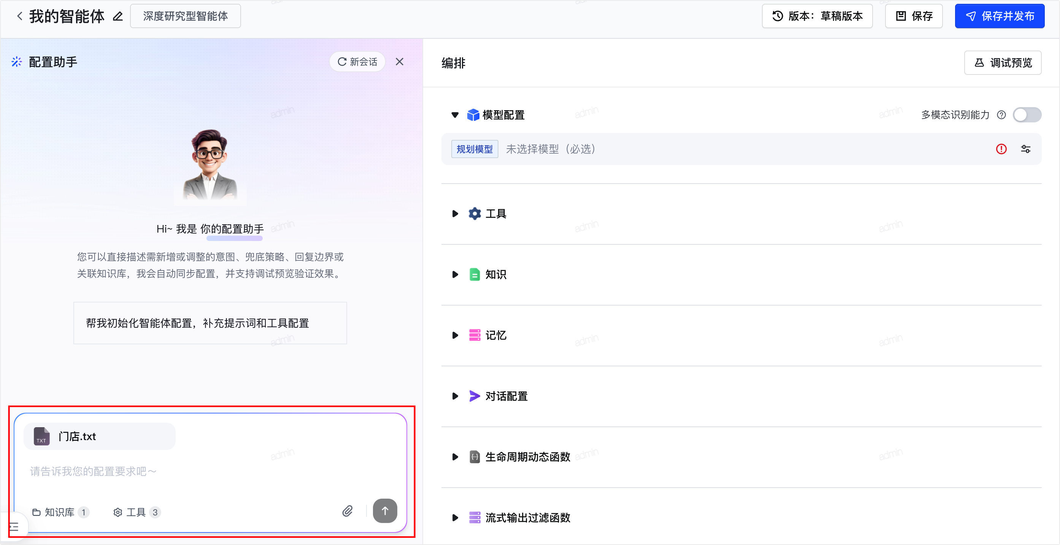Image resolution: width=1060 pixels, height=545 pixels.
Task: Click the 保存 button
Action: pos(914,16)
